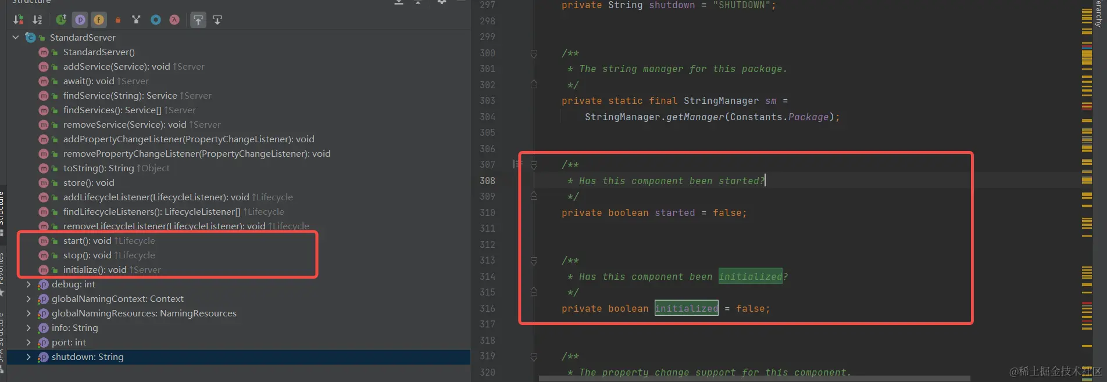Click method icon beside removeService(Service)

coord(44,124)
